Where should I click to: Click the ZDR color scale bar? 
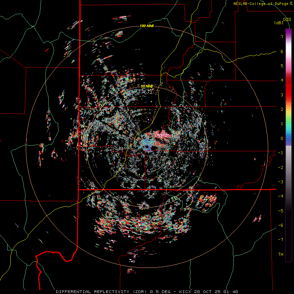(x=288, y=145)
